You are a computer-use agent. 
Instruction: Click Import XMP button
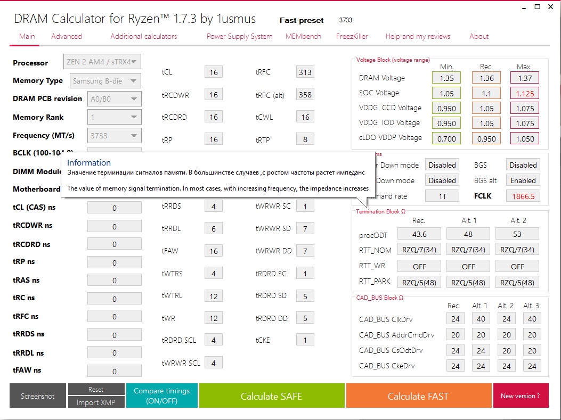(96, 402)
